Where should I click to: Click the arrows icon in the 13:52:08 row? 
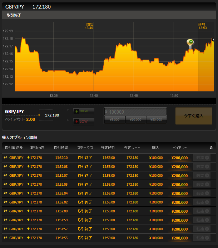pos(6,166)
